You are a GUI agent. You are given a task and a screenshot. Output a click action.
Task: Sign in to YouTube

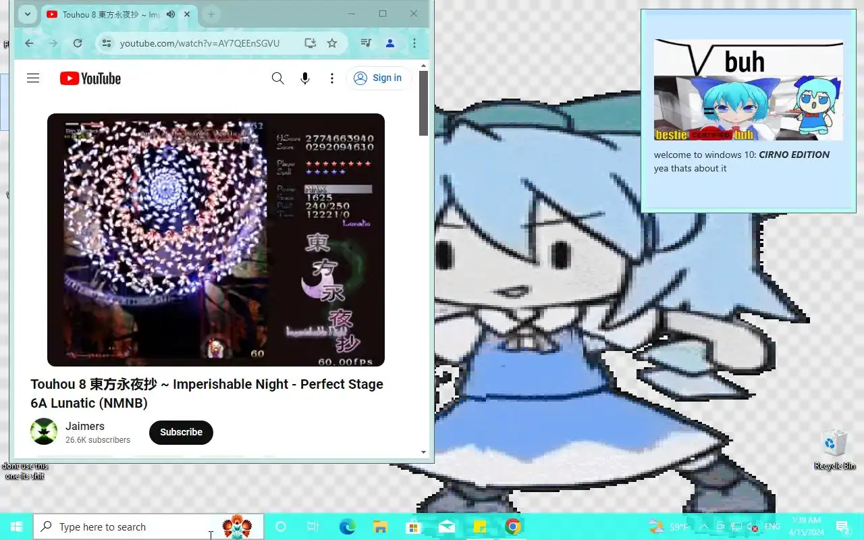pyautogui.click(x=379, y=78)
